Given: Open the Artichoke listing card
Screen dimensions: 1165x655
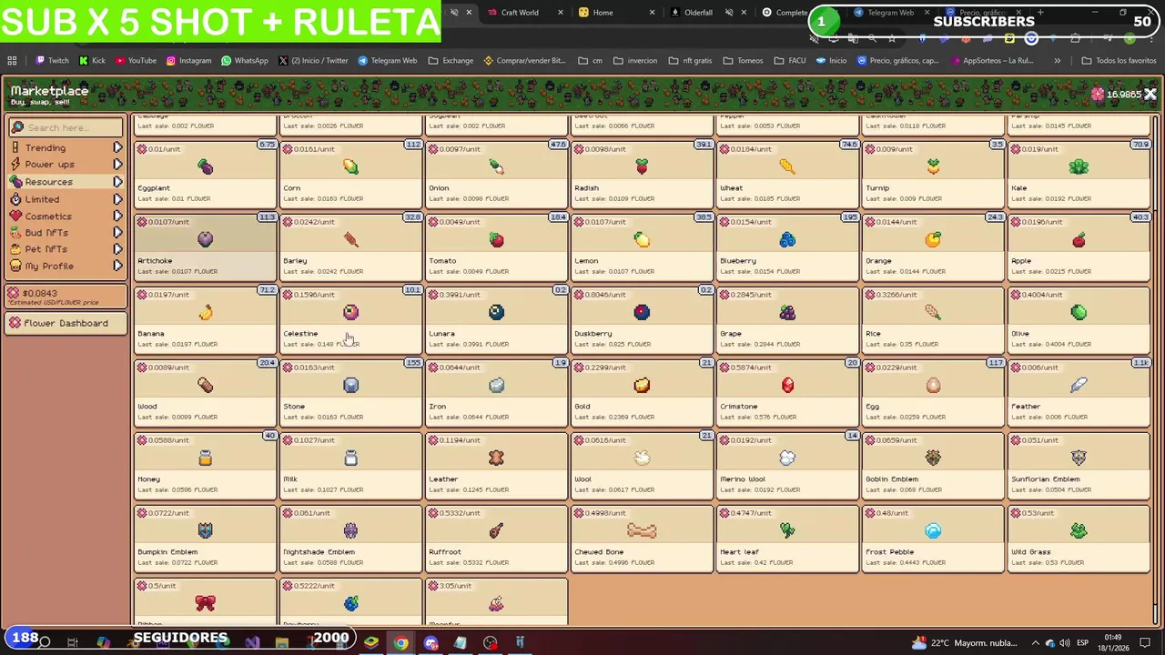Looking at the screenshot, I should click(x=205, y=248).
